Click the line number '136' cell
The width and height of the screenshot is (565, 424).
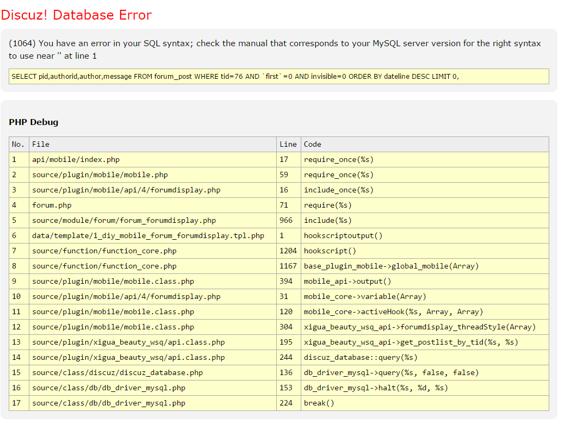(289, 372)
